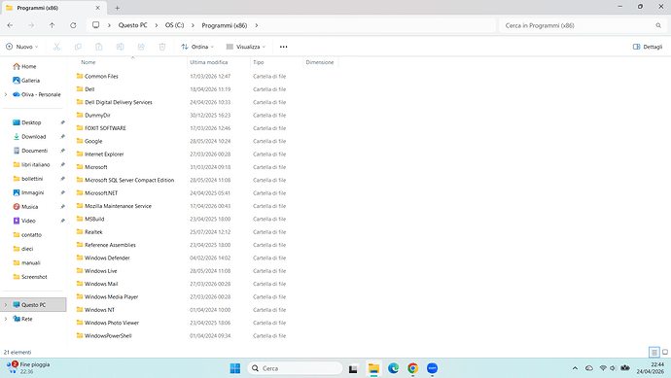
Task: Click search magnifier in Programmi (x86) box
Action: coord(658,25)
